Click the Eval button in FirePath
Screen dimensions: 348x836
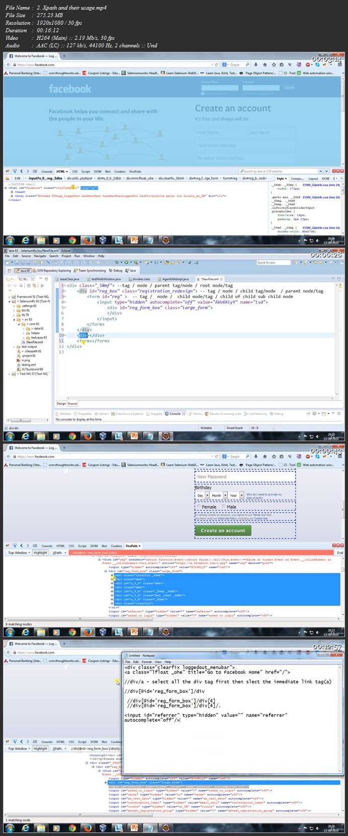pyautogui.click(x=340, y=552)
